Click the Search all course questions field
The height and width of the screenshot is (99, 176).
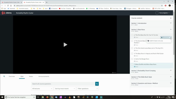point(63,84)
